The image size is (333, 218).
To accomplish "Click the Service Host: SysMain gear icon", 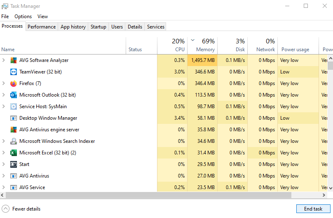I will (x=13, y=107).
